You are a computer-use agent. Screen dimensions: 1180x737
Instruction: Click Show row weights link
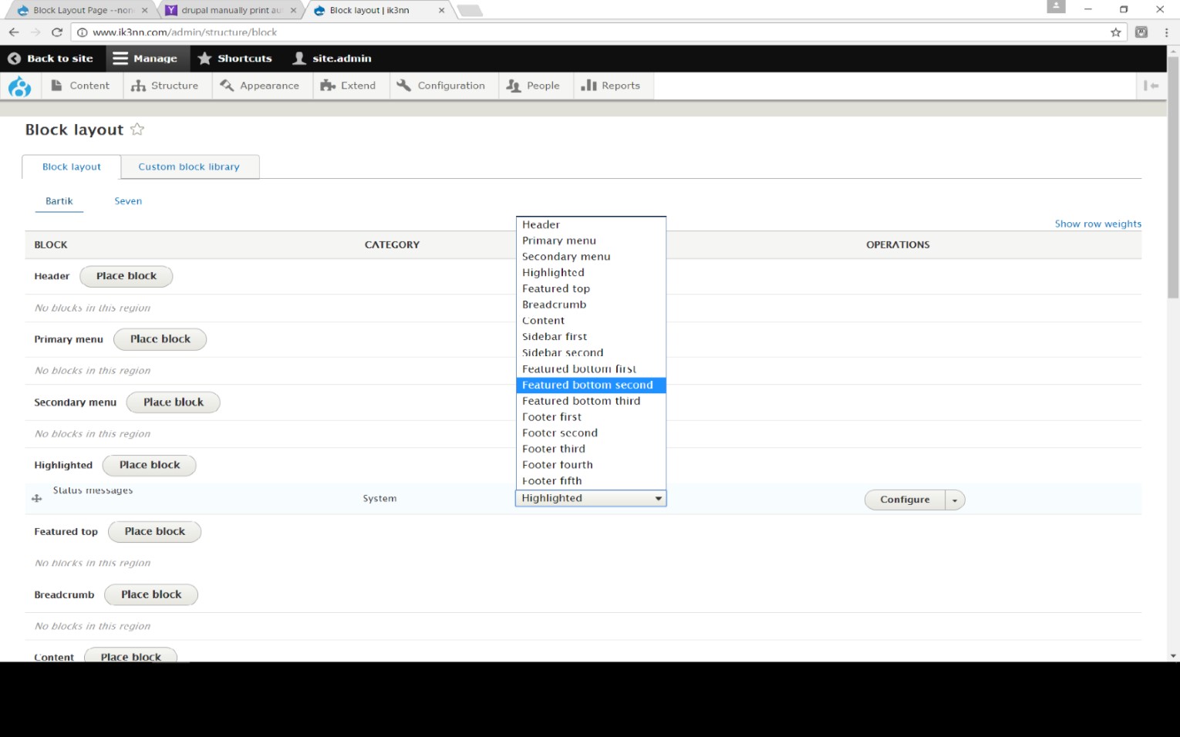pyautogui.click(x=1097, y=224)
